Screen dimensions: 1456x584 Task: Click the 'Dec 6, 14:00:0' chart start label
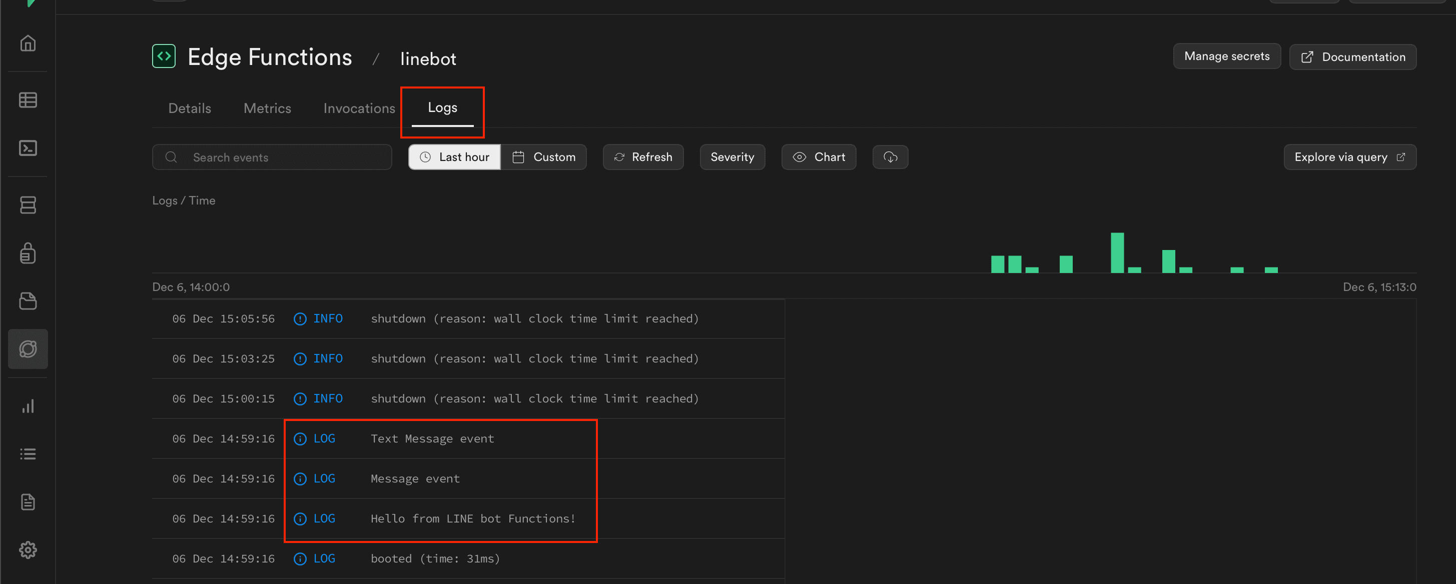(191, 287)
